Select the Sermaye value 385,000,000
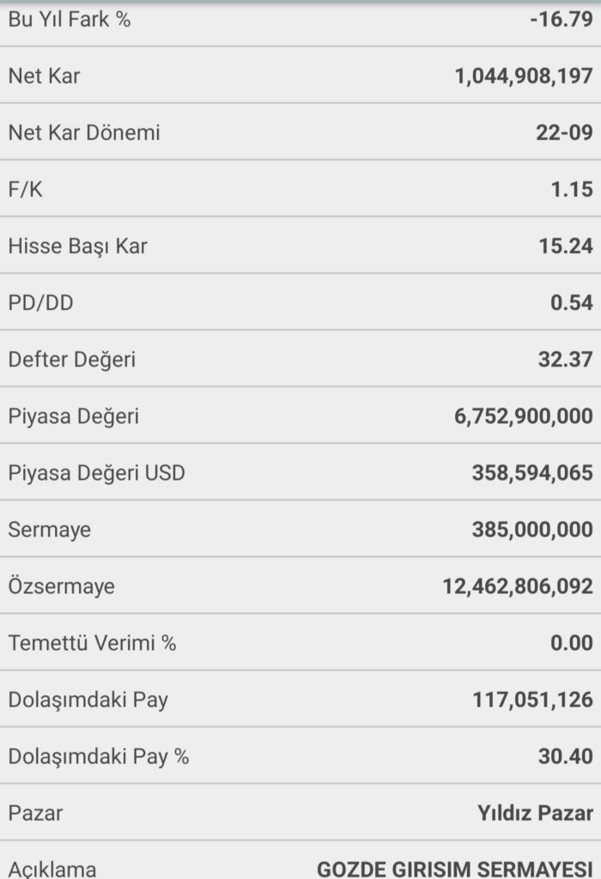601x879 pixels. click(532, 529)
